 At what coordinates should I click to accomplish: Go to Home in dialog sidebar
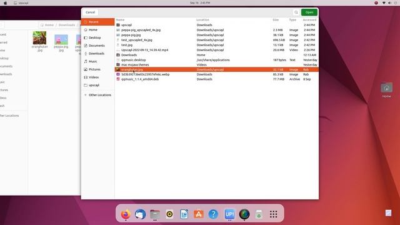pyautogui.click(x=98, y=30)
